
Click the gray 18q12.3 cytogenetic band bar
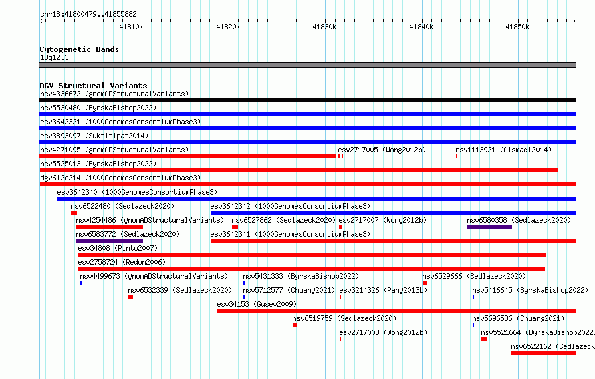(308, 65)
